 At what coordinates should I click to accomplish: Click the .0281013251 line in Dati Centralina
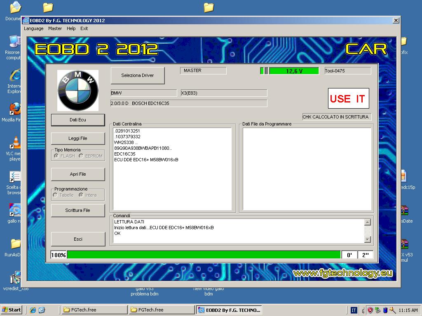pos(127,131)
